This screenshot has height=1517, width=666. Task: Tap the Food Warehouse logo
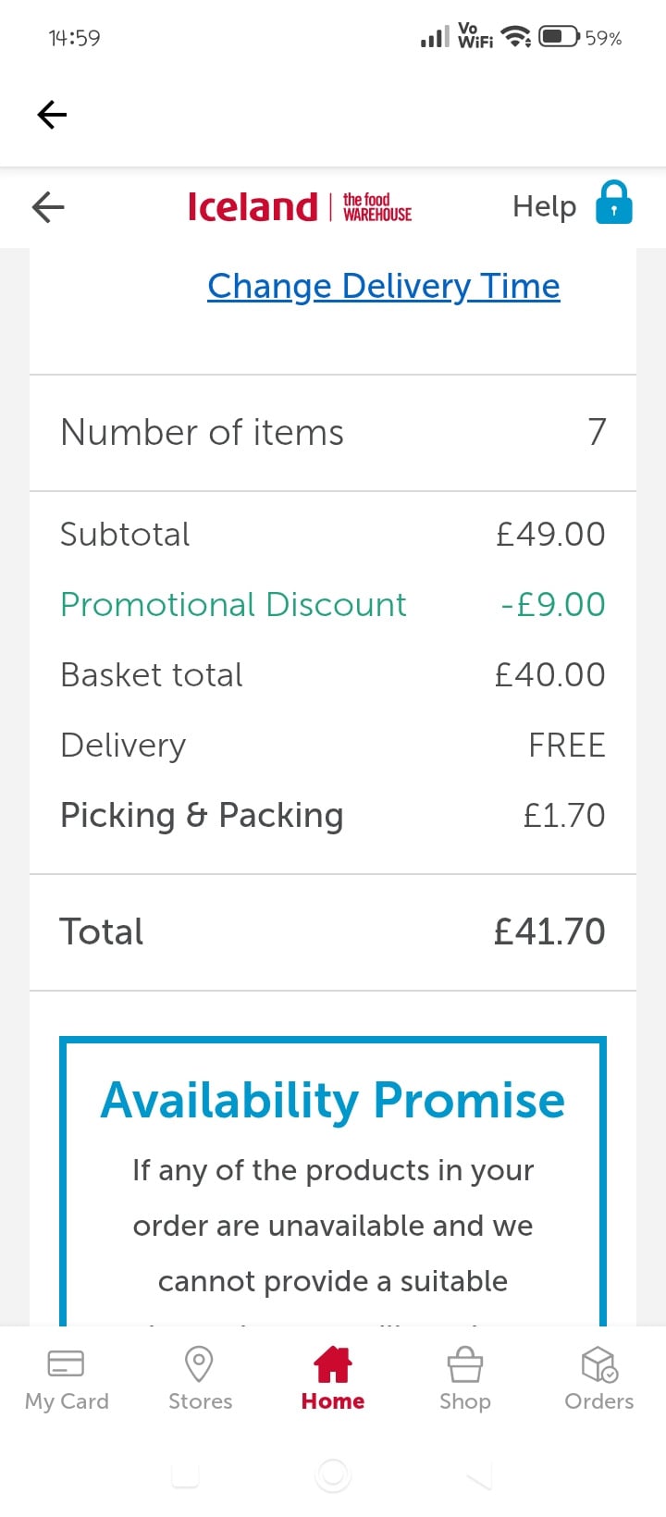[377, 206]
